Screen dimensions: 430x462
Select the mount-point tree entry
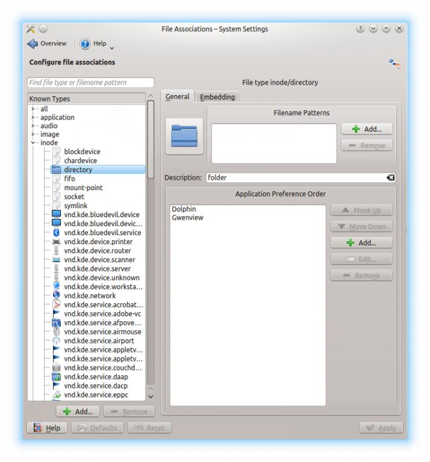83,188
